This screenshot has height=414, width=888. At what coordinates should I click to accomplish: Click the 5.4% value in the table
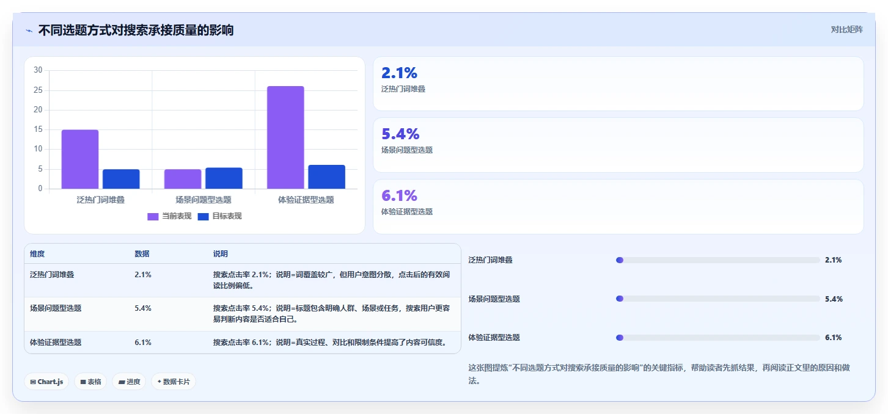(x=143, y=308)
